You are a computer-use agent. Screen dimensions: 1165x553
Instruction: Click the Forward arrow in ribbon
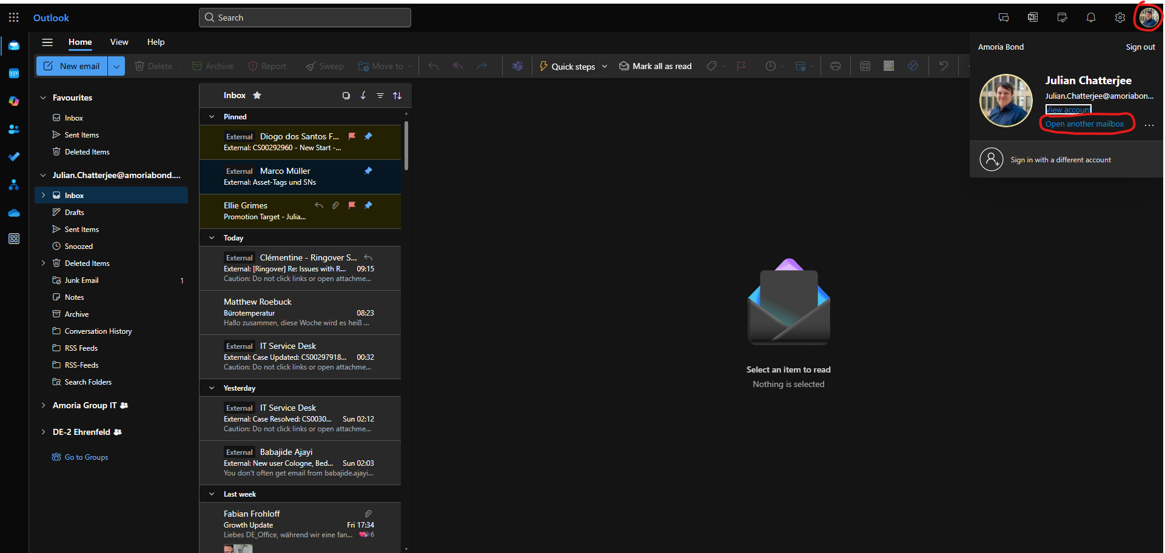482,66
